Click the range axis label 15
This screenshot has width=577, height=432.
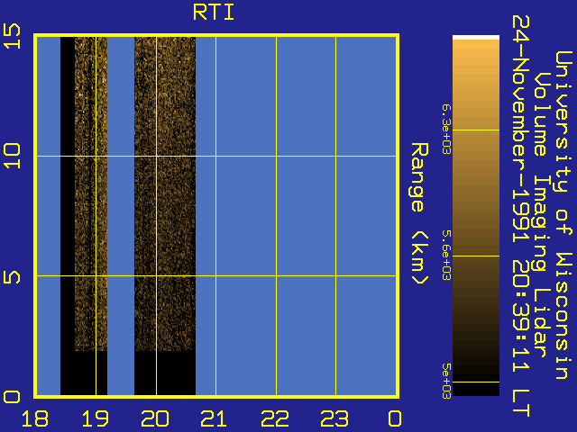(x=12, y=36)
